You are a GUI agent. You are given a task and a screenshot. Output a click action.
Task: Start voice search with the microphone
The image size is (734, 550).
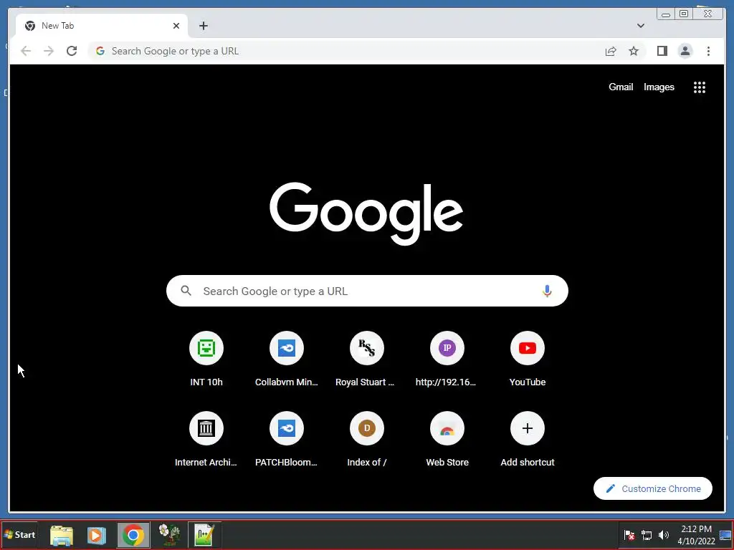[x=547, y=291]
